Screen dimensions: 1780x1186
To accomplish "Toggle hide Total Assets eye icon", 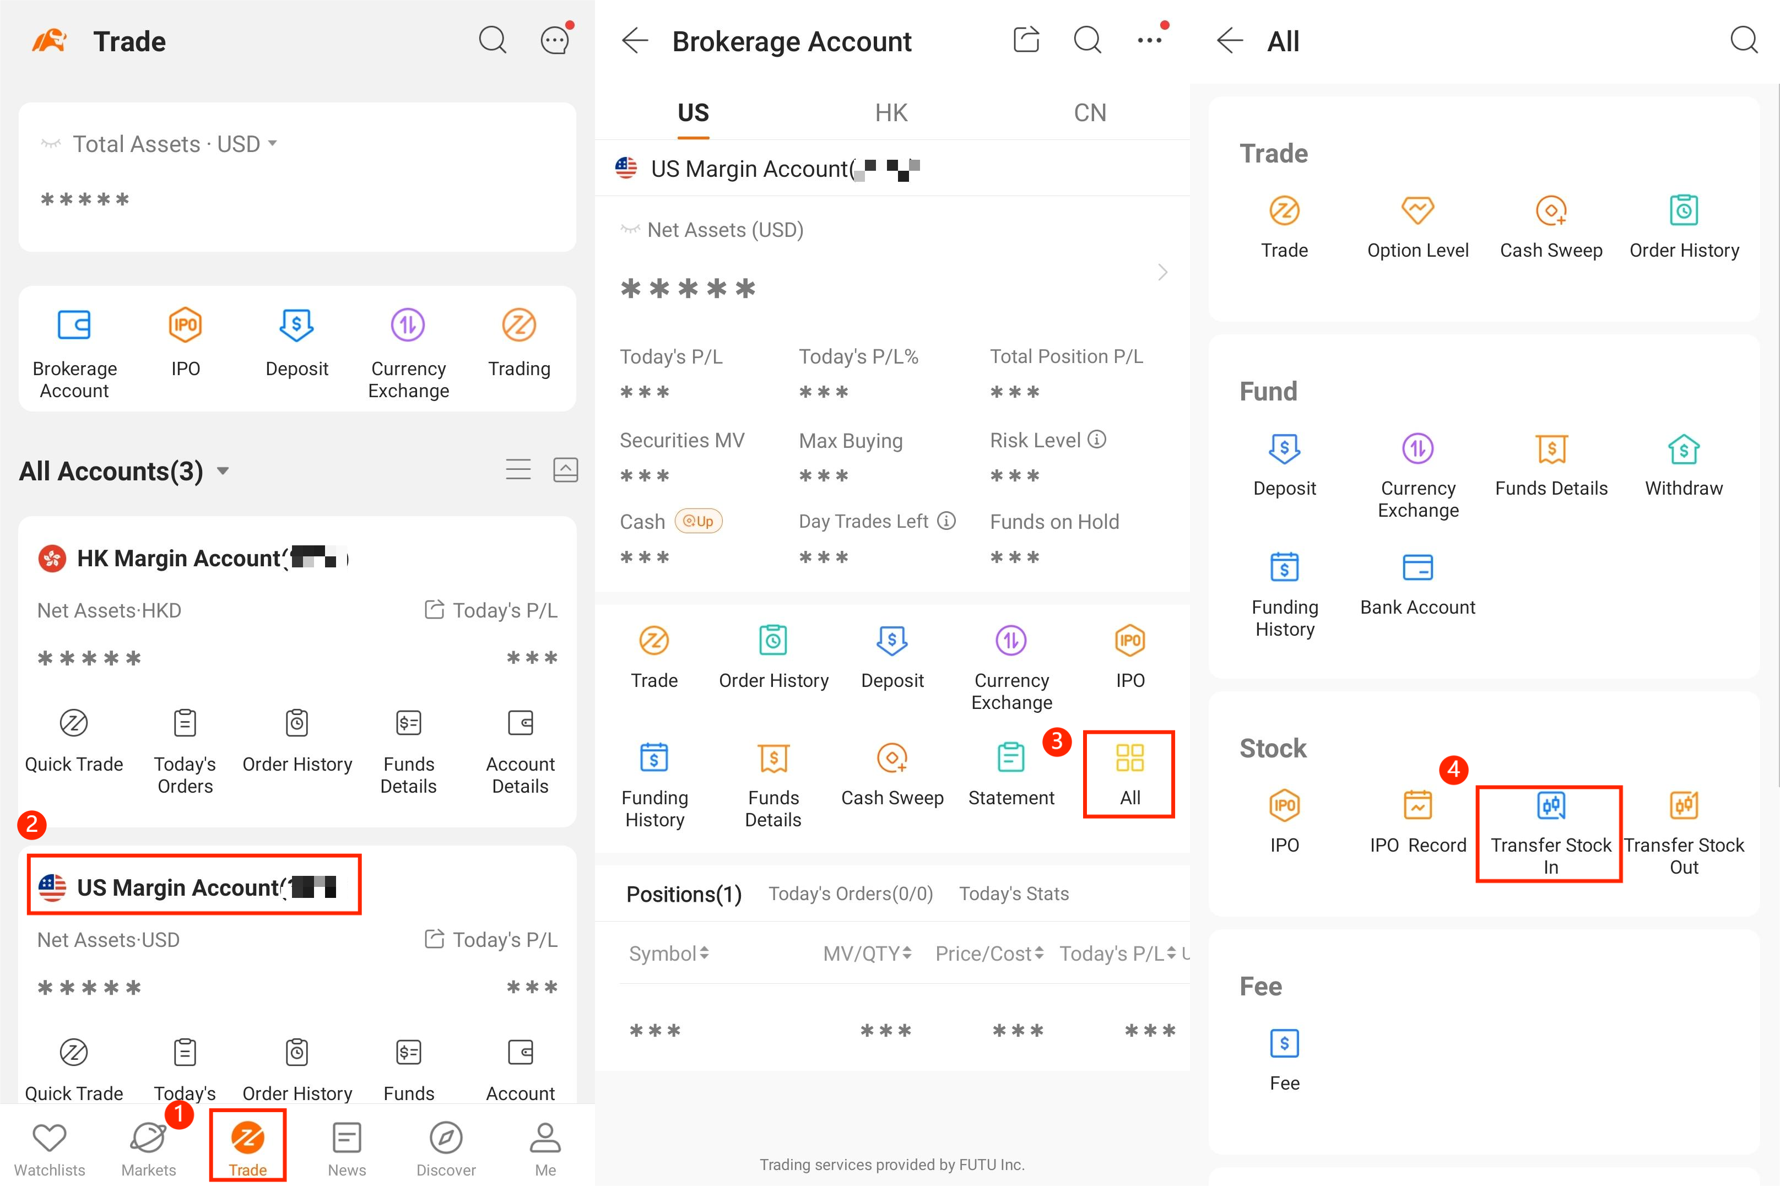I will pyautogui.click(x=51, y=144).
